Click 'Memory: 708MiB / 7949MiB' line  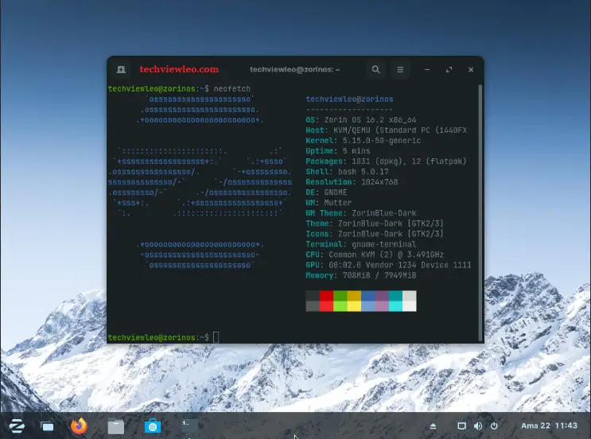[360, 275]
